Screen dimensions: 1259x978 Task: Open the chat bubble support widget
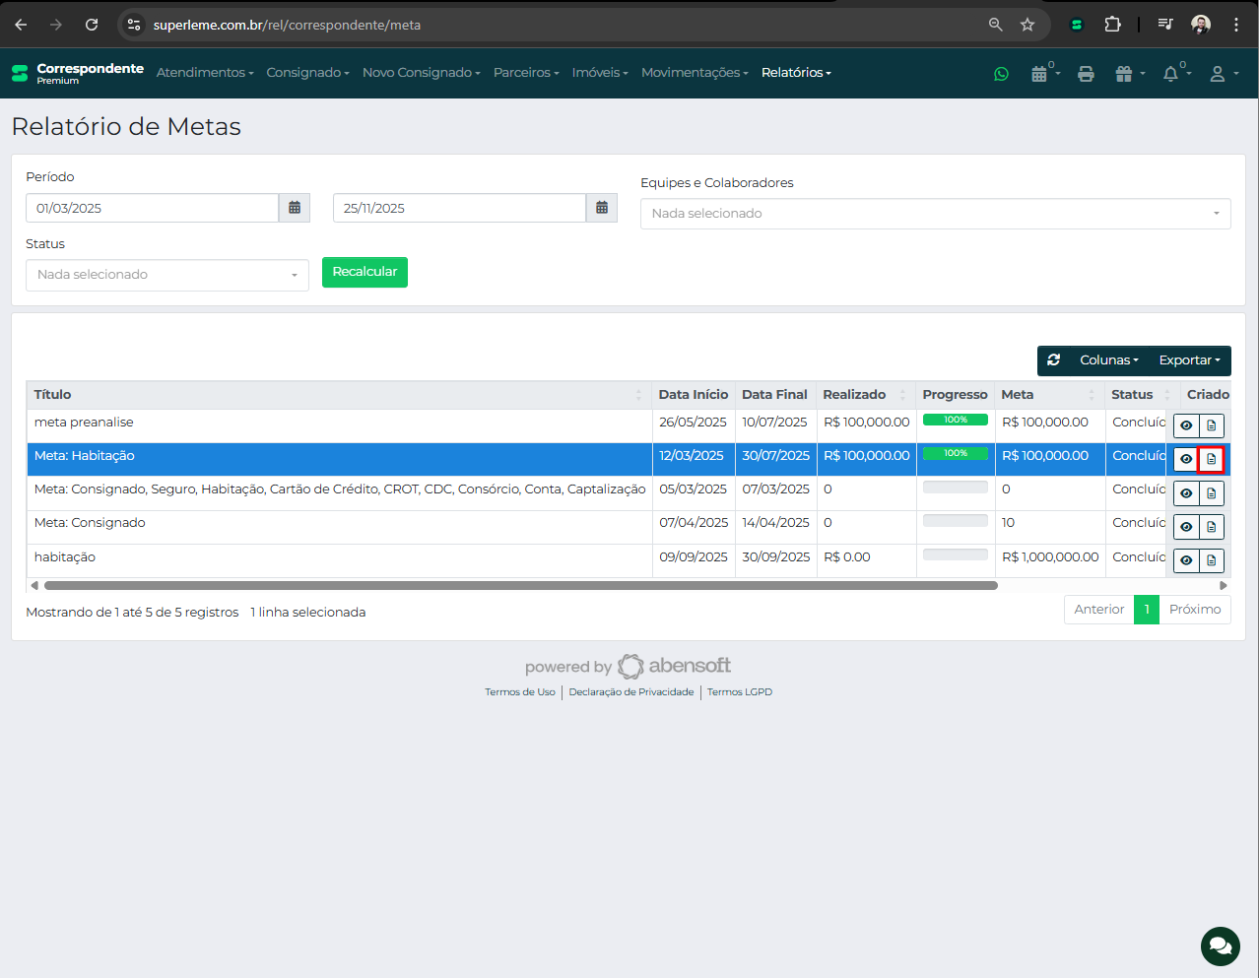pos(1220,946)
